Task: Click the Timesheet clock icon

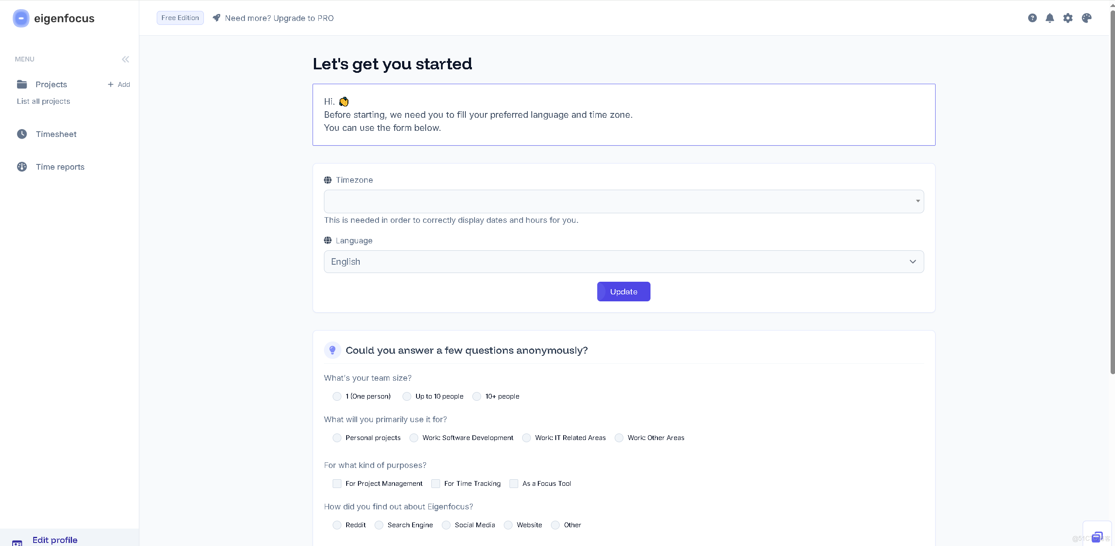Action: tap(22, 134)
